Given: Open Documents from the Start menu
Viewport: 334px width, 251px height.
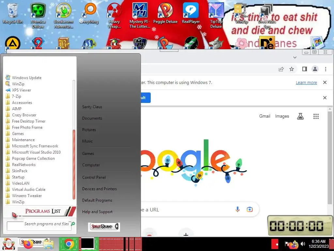Looking at the screenshot, I should (92, 118).
